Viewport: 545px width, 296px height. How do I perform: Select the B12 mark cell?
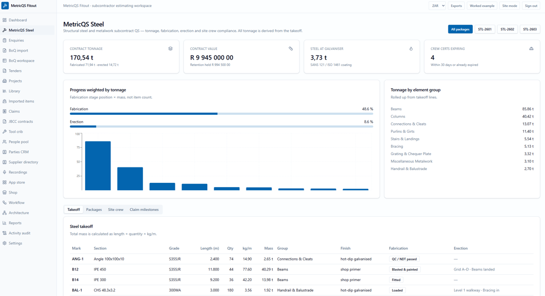(x=75, y=269)
